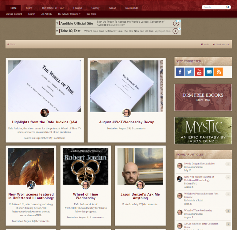Open Wheel of Time Wednesday in Popular Articles
This screenshot has height=230, width=237.
(x=198, y=210)
